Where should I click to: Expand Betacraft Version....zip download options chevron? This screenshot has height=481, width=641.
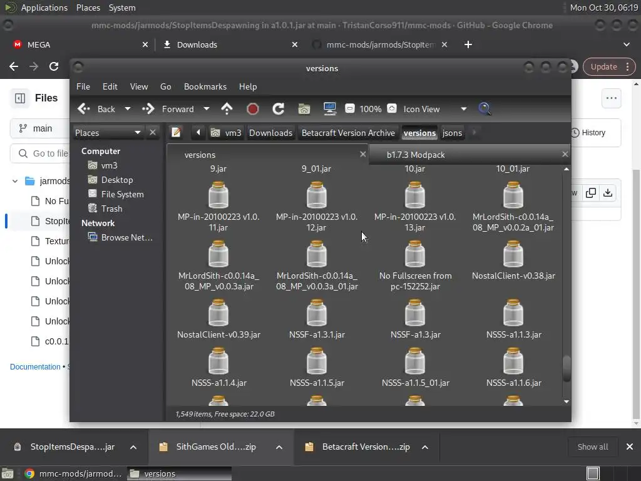click(x=425, y=447)
